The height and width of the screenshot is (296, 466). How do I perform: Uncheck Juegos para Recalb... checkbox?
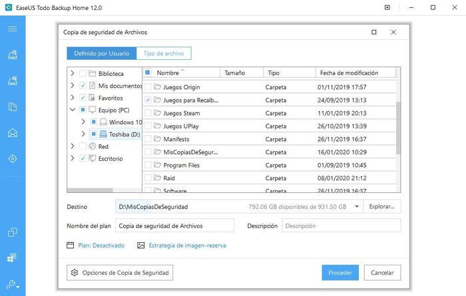pyautogui.click(x=148, y=100)
